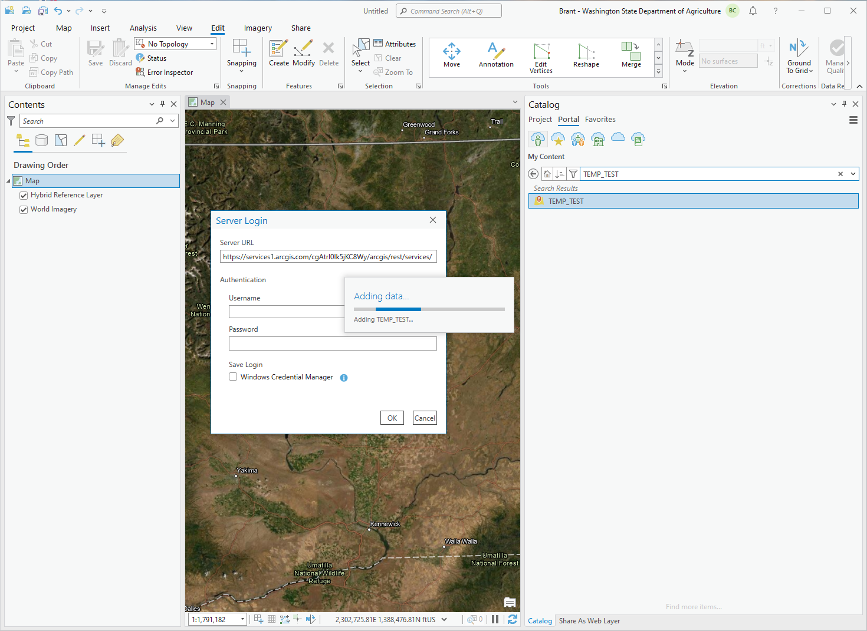Viewport: 867px width, 631px height.
Task: Refresh the map using the refresh icon
Action: 513,619
